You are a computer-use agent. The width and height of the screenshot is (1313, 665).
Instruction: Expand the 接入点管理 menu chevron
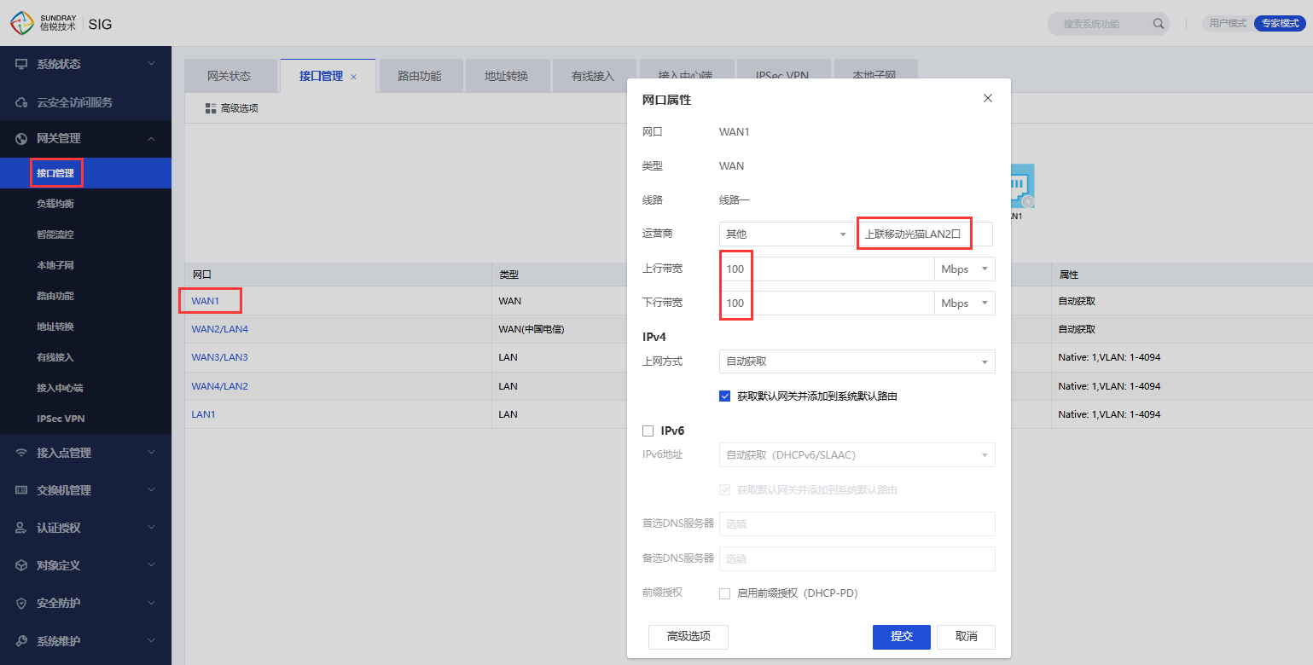click(x=152, y=453)
